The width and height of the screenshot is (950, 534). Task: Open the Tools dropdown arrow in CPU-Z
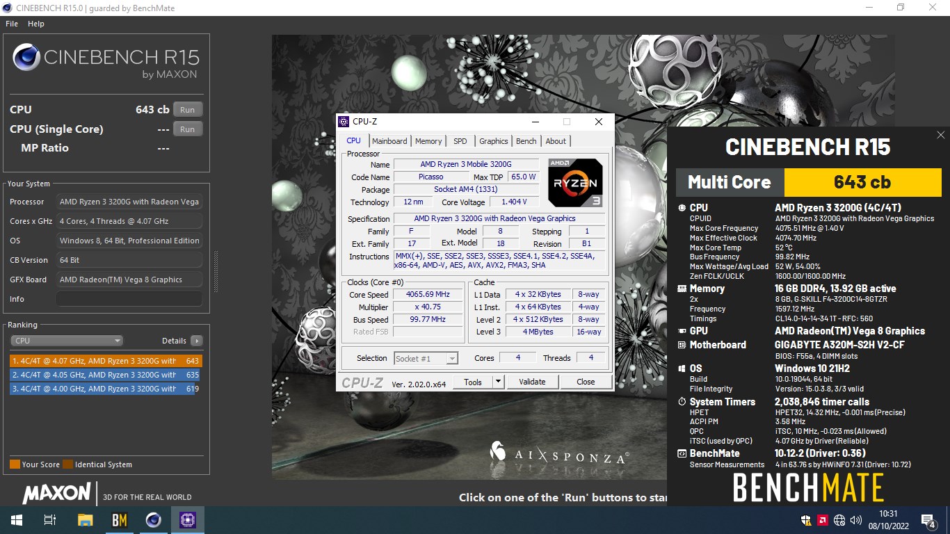498,382
